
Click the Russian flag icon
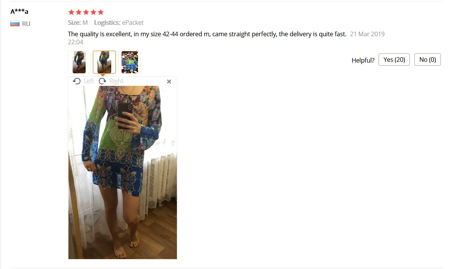point(15,24)
